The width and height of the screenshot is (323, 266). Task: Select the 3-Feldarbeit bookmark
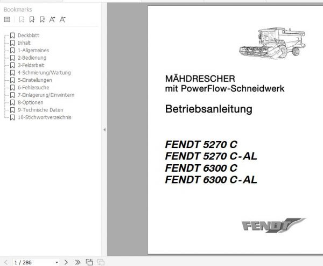click(31, 65)
